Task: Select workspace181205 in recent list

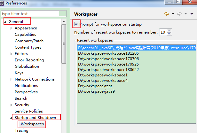Action: coord(108,53)
